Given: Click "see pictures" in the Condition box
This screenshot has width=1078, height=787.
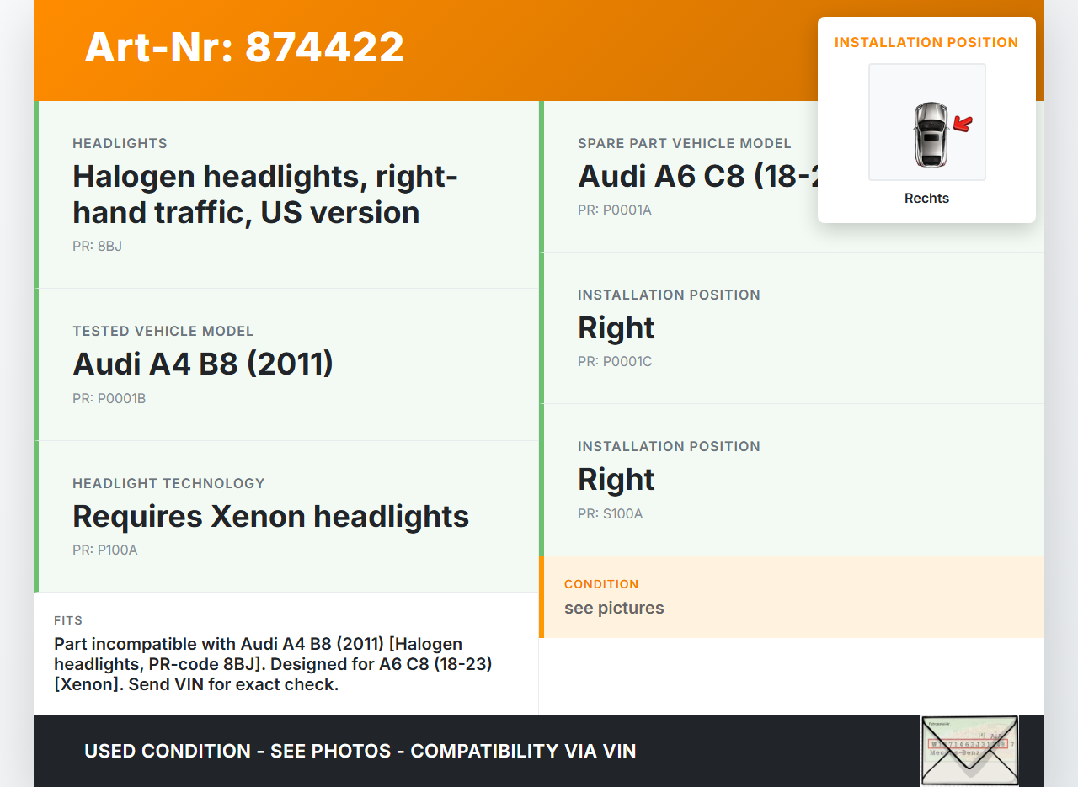Looking at the screenshot, I should point(614,609).
